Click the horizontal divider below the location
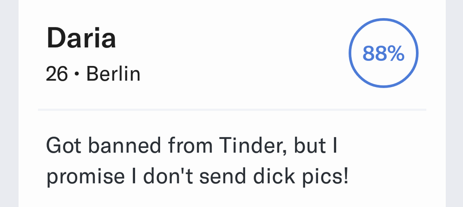This screenshot has width=463, height=207. click(232, 110)
